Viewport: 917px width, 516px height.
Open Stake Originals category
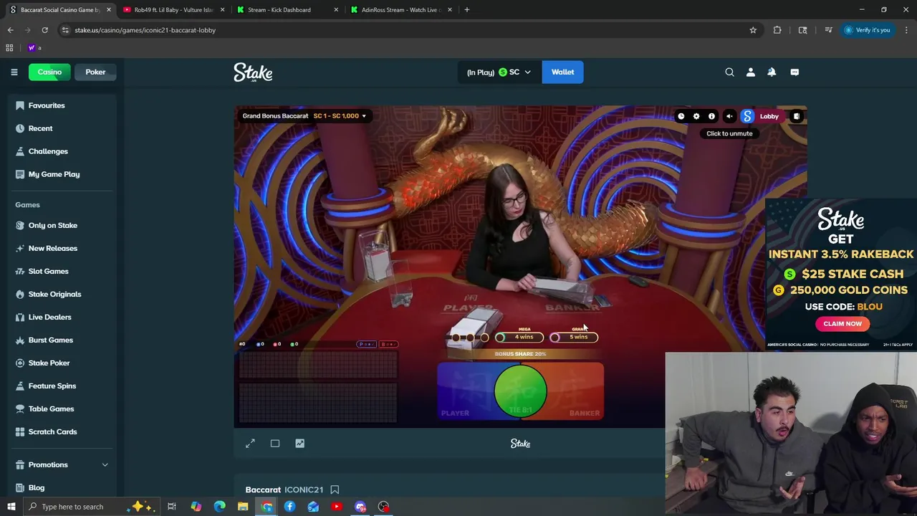coord(54,294)
